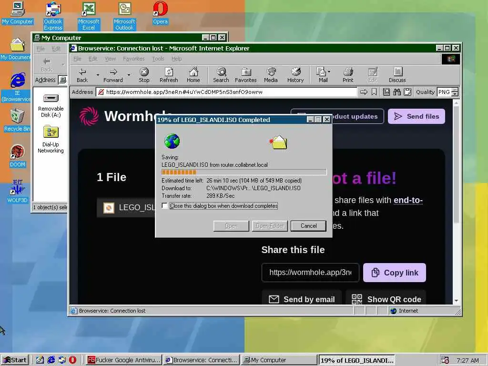Click the bookmarks book icon in address toolbar

(x=386, y=92)
